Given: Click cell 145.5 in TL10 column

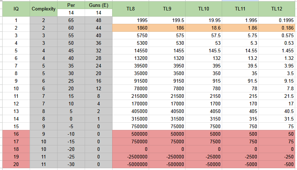Looking at the screenshot, I should click(x=204, y=51).
